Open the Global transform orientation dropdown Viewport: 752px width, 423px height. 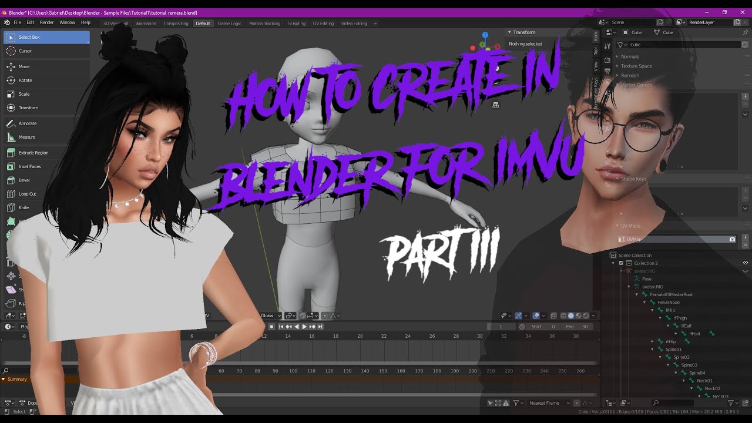coord(270,315)
